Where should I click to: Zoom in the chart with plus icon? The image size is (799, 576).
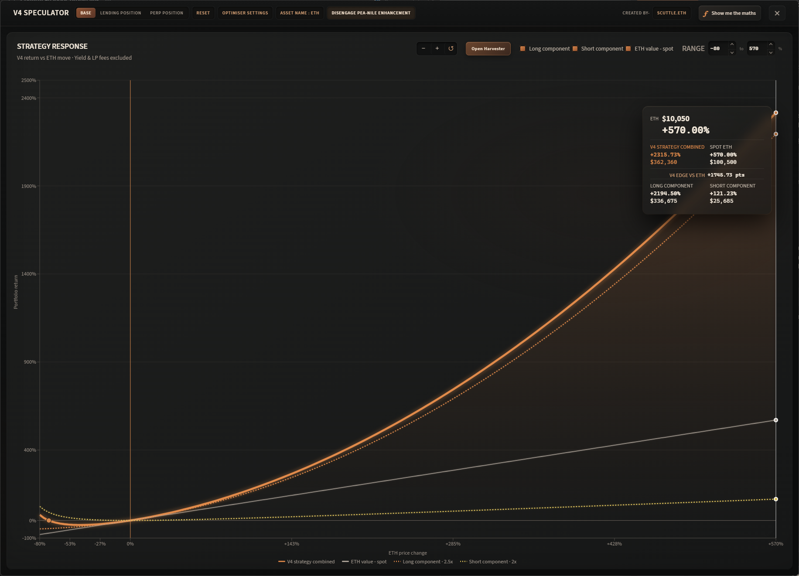pos(437,48)
